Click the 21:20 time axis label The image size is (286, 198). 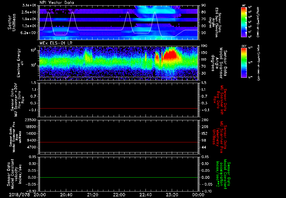93,195
